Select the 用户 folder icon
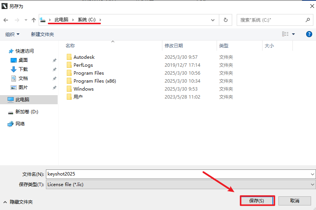The height and width of the screenshot is (210, 316). click(x=69, y=97)
